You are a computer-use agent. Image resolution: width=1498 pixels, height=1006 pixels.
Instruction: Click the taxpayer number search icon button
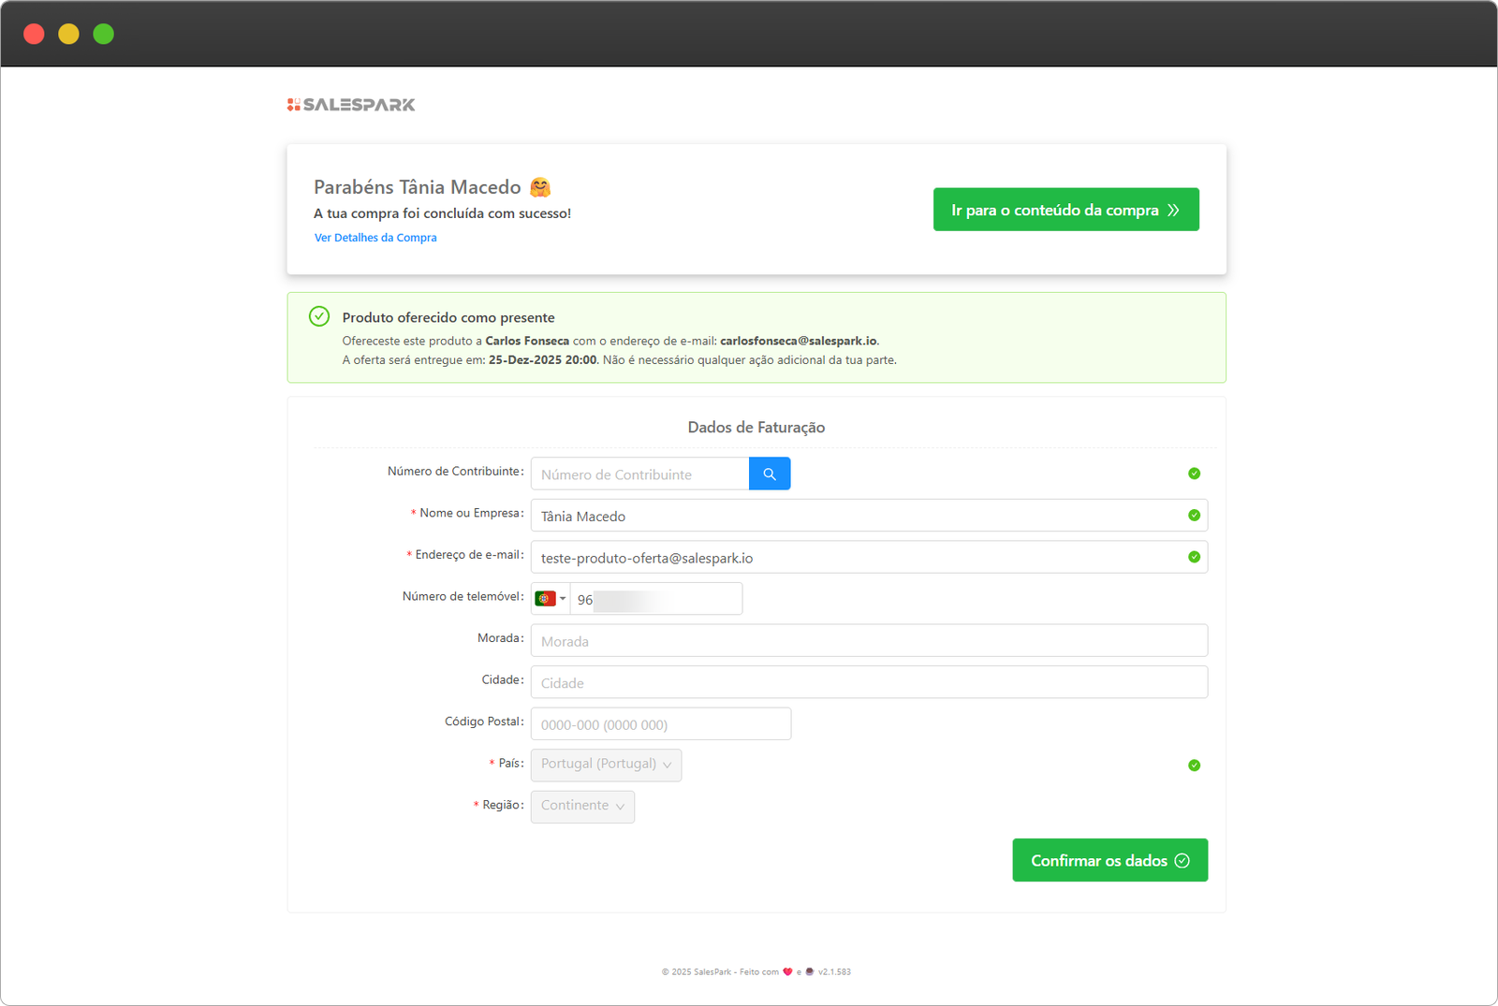point(770,474)
